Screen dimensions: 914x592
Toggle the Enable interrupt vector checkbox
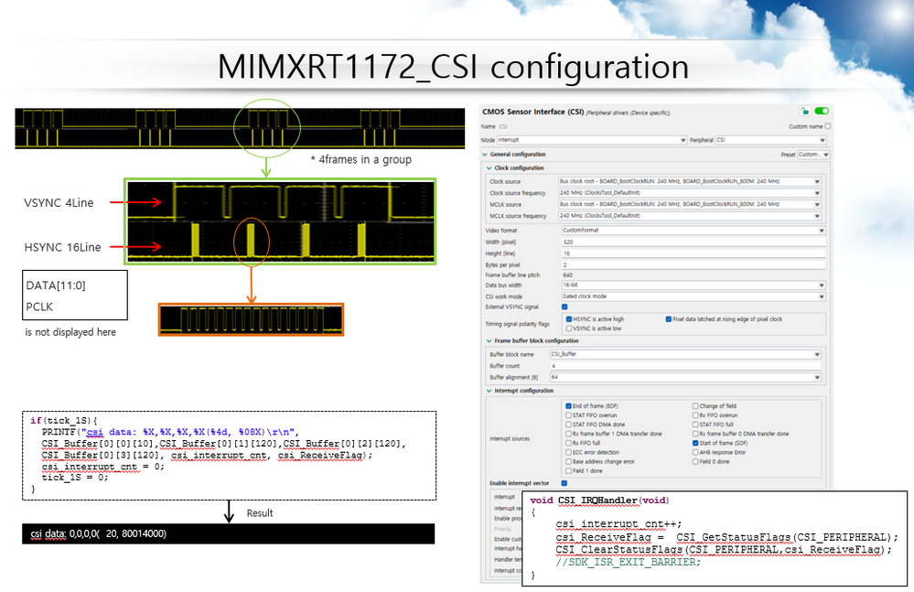tap(565, 483)
